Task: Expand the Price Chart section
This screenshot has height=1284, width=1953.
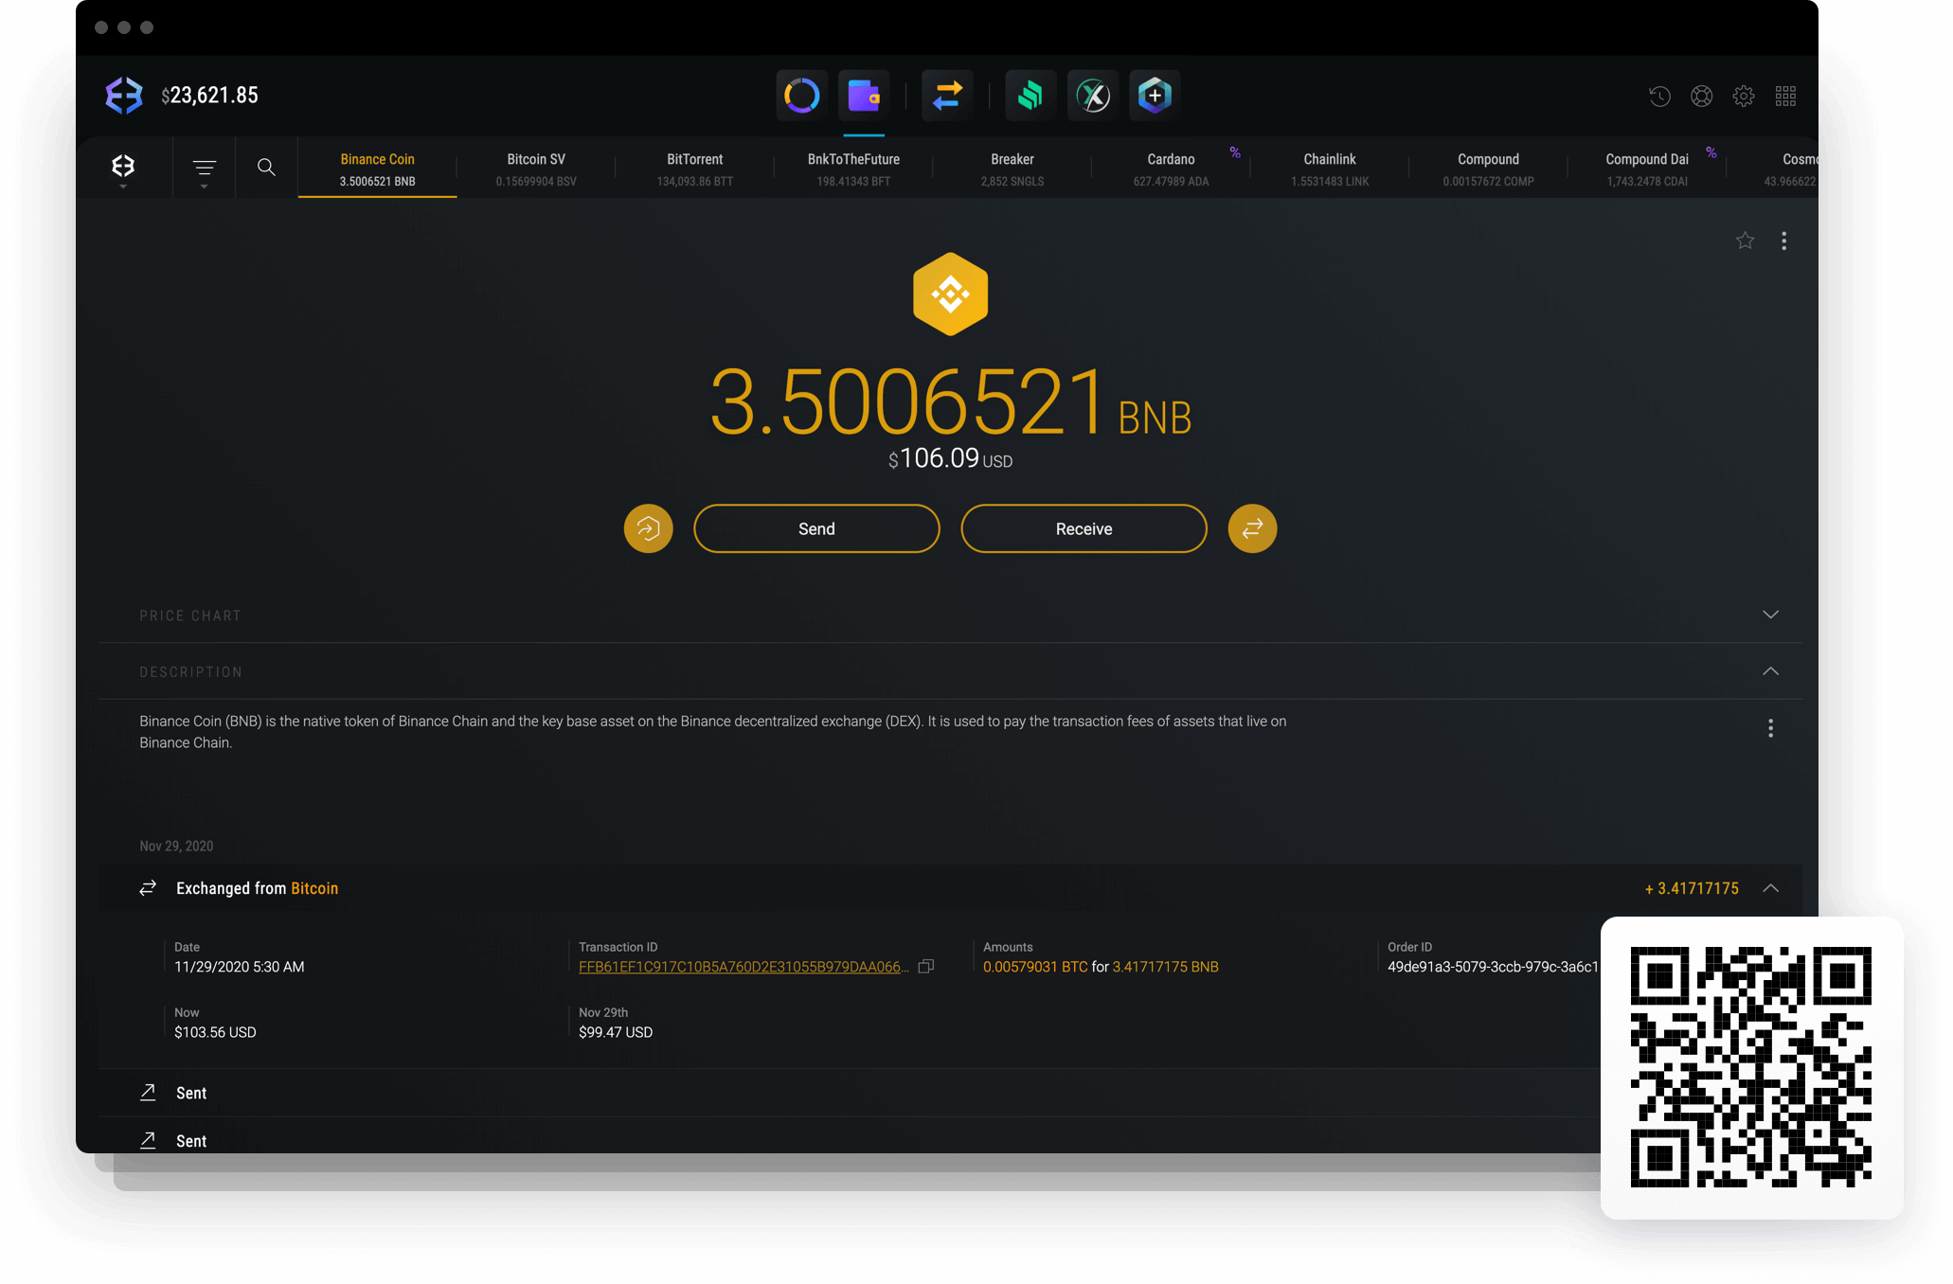Action: pos(1772,615)
